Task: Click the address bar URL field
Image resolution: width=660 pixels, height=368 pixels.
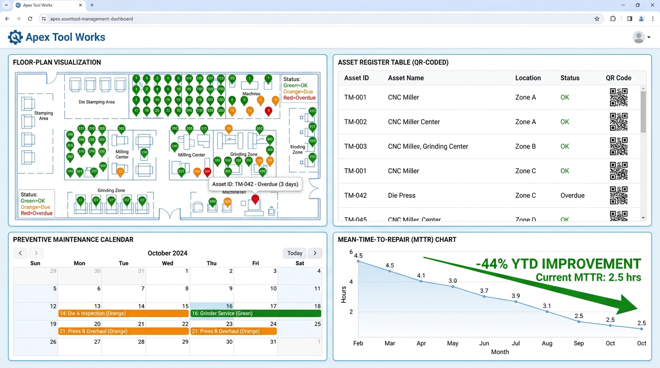Action: click(317, 19)
